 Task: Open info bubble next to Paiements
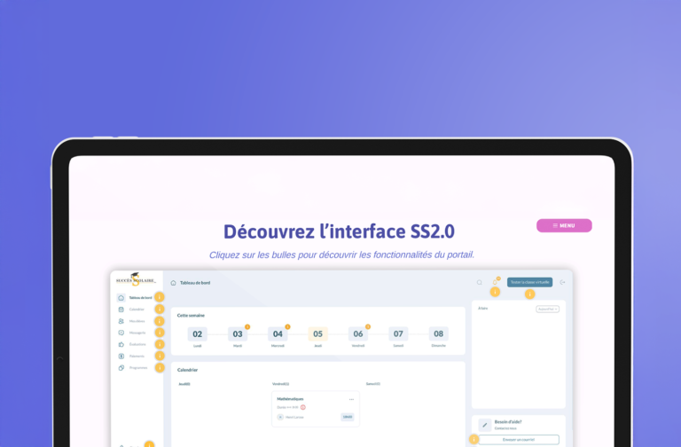[x=160, y=356]
